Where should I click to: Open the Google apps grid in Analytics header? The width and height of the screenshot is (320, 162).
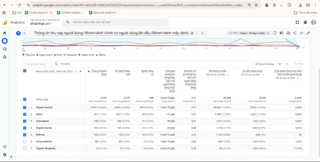(x=297, y=22)
